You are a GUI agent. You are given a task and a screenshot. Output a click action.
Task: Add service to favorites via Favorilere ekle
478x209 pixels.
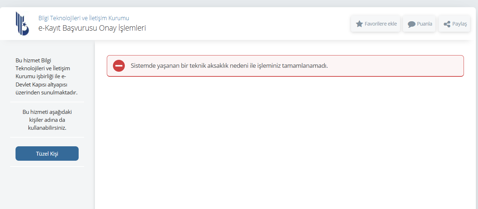(376, 24)
